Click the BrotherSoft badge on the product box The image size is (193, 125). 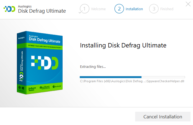click(x=58, y=86)
